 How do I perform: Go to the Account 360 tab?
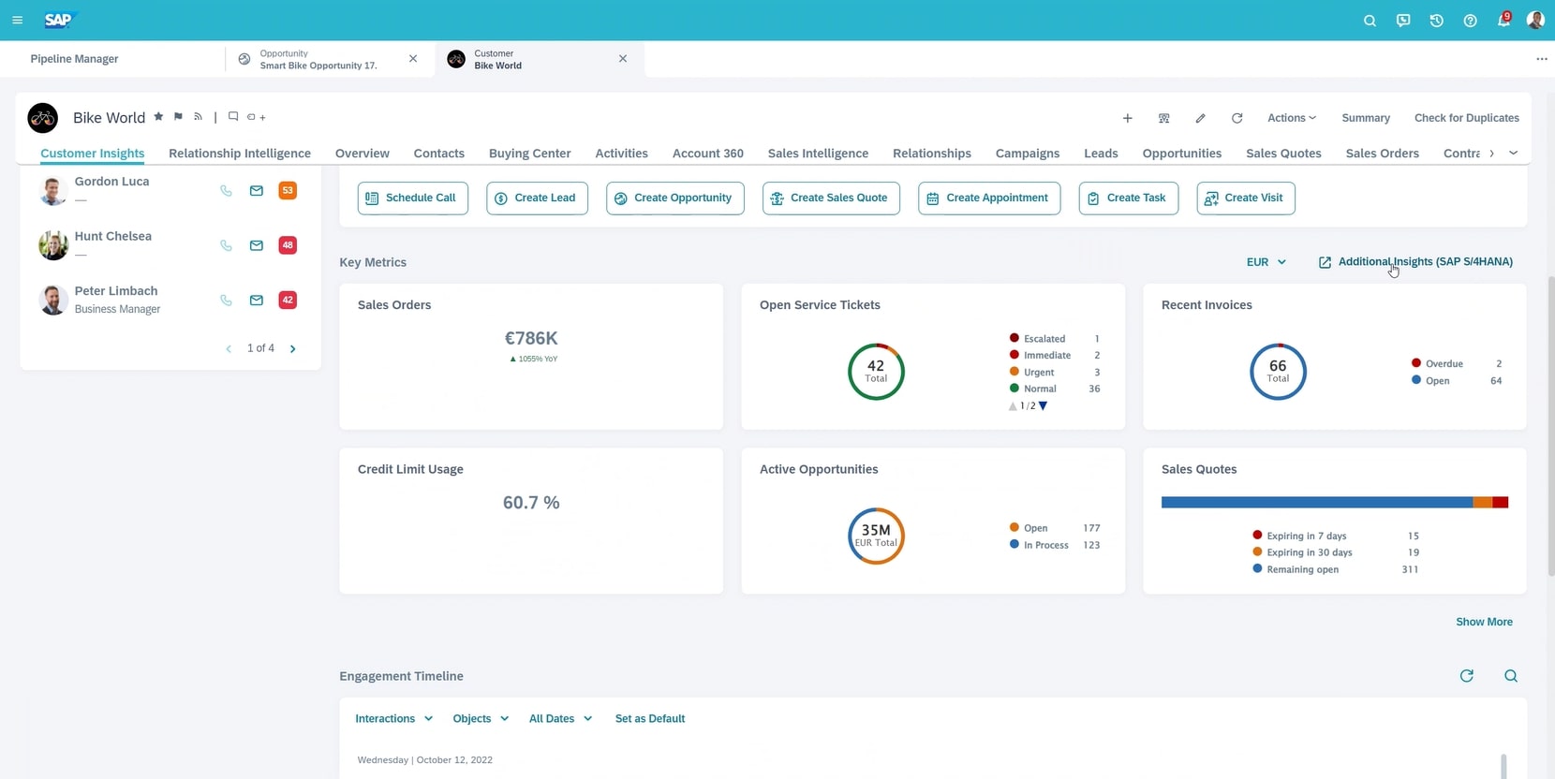coord(708,154)
